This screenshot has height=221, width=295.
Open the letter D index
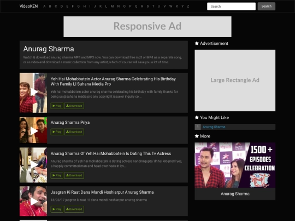[x=62, y=6]
